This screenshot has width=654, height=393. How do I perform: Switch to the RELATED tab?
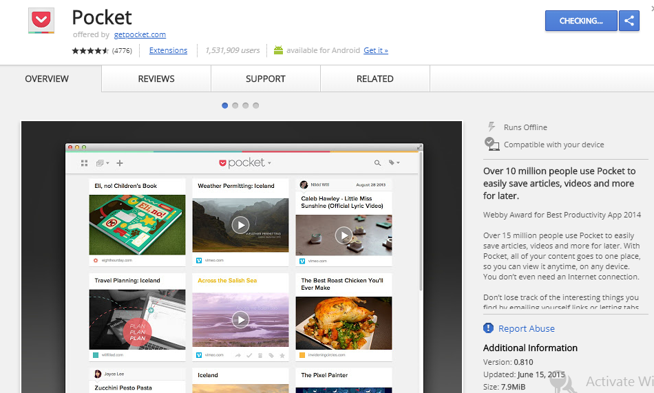(375, 79)
